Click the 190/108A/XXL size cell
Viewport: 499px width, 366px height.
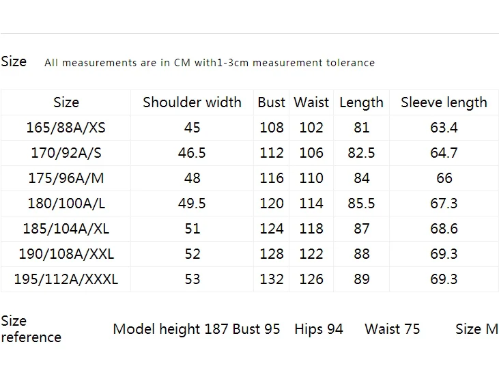pyautogui.click(x=66, y=253)
